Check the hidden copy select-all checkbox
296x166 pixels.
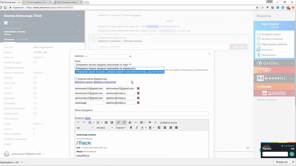click(x=76, y=78)
